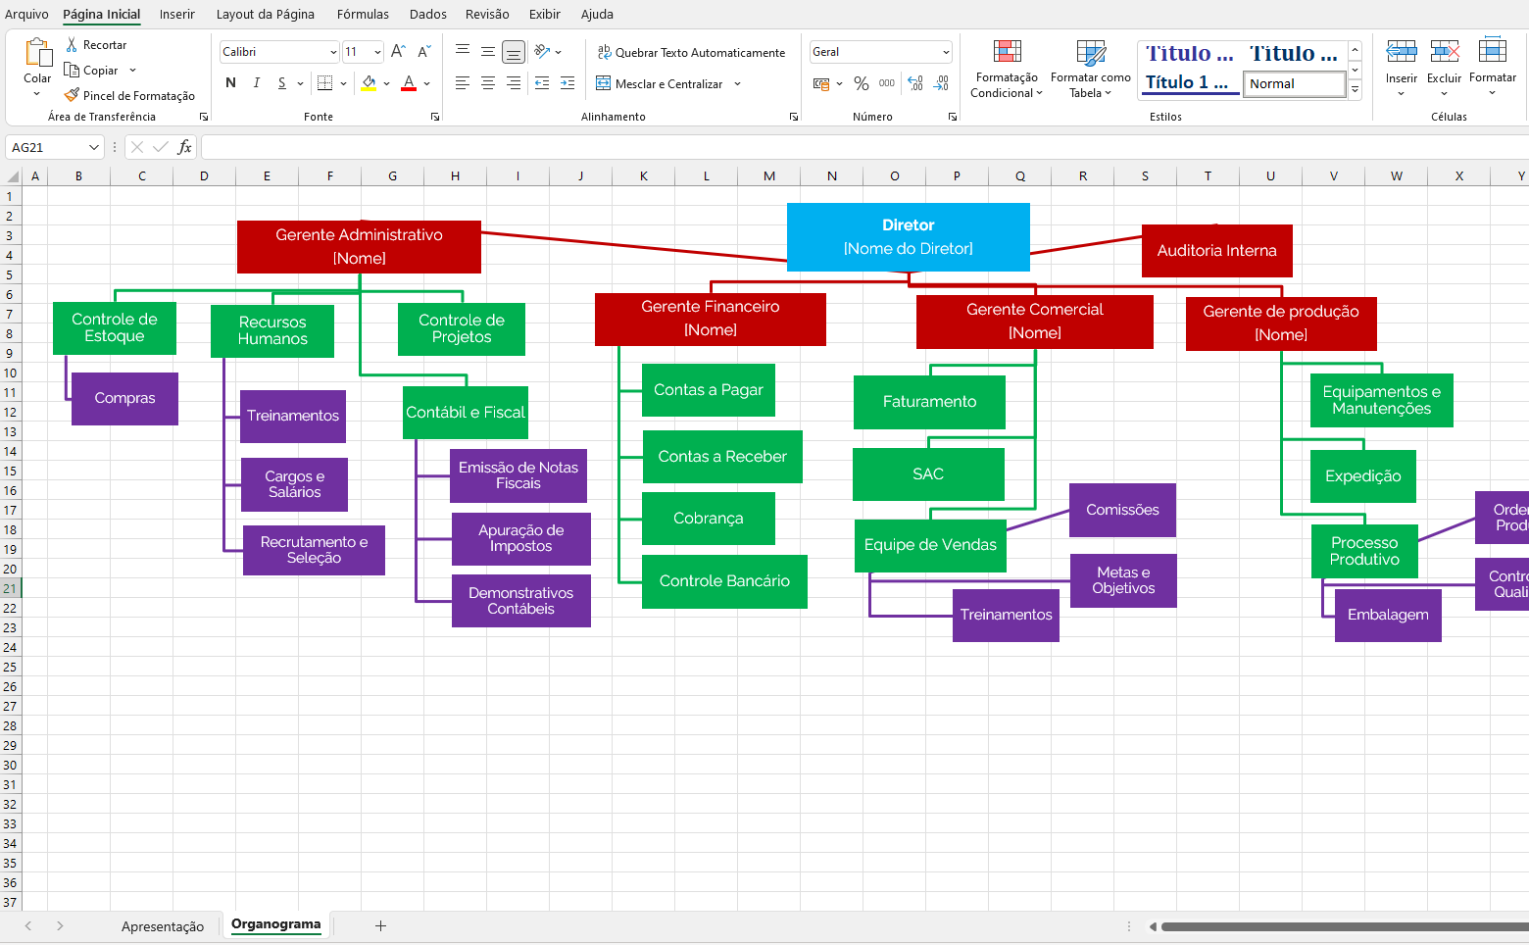Click the Recortar scissors icon
Screen dimensions: 1529x945
click(x=72, y=45)
